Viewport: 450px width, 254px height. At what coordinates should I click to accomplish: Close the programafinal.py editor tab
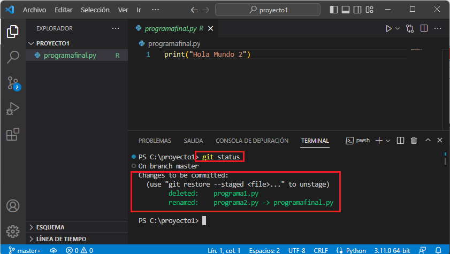click(211, 28)
